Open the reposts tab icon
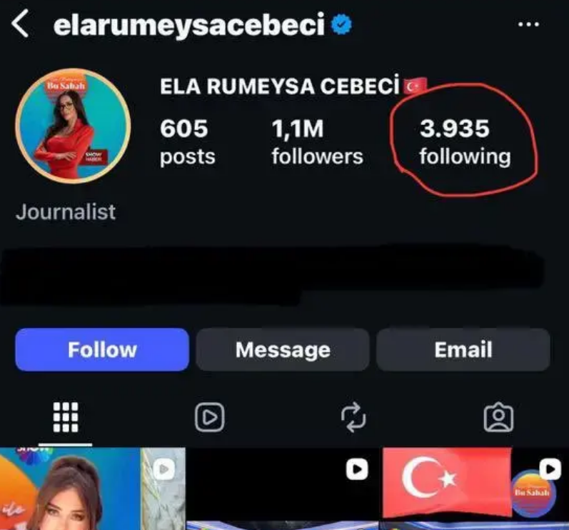The image size is (569, 530). (353, 417)
